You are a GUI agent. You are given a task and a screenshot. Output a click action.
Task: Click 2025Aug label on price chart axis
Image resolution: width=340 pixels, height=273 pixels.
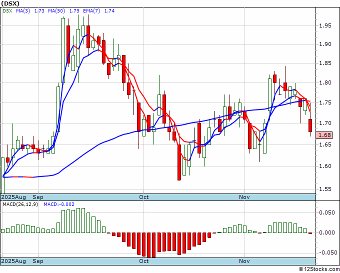[x=13, y=197]
